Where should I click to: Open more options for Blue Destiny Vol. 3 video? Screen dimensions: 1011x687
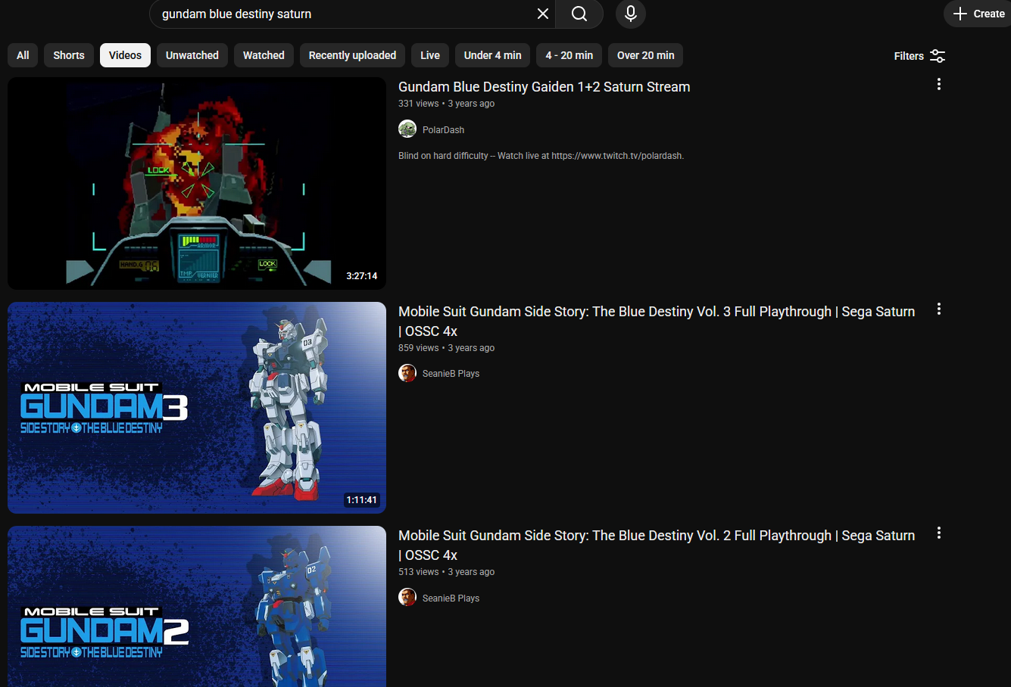(939, 309)
